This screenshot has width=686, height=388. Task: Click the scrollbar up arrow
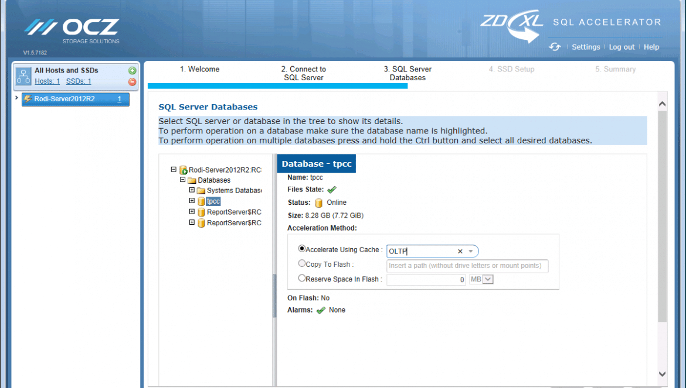tap(662, 104)
